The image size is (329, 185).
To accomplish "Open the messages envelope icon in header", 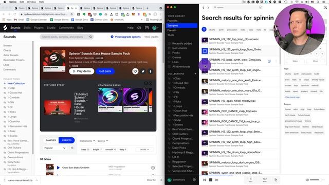I will (x=147, y=28).
